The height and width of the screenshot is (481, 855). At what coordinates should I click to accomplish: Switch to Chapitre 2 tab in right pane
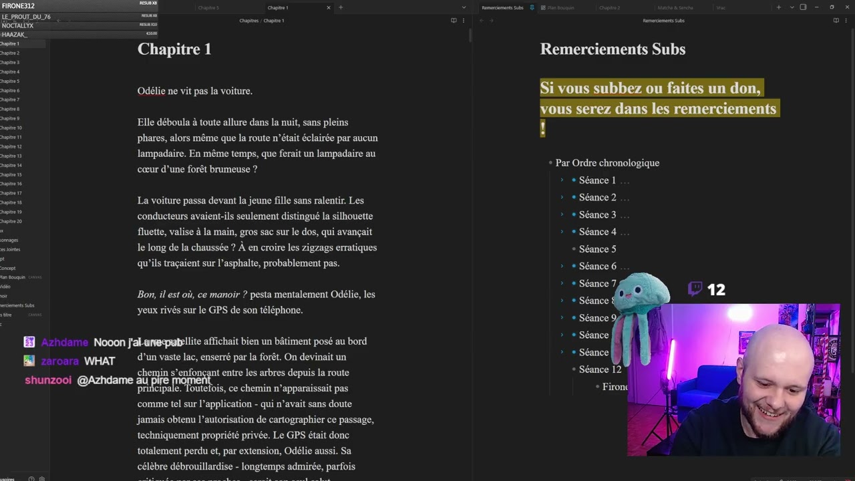coord(609,7)
